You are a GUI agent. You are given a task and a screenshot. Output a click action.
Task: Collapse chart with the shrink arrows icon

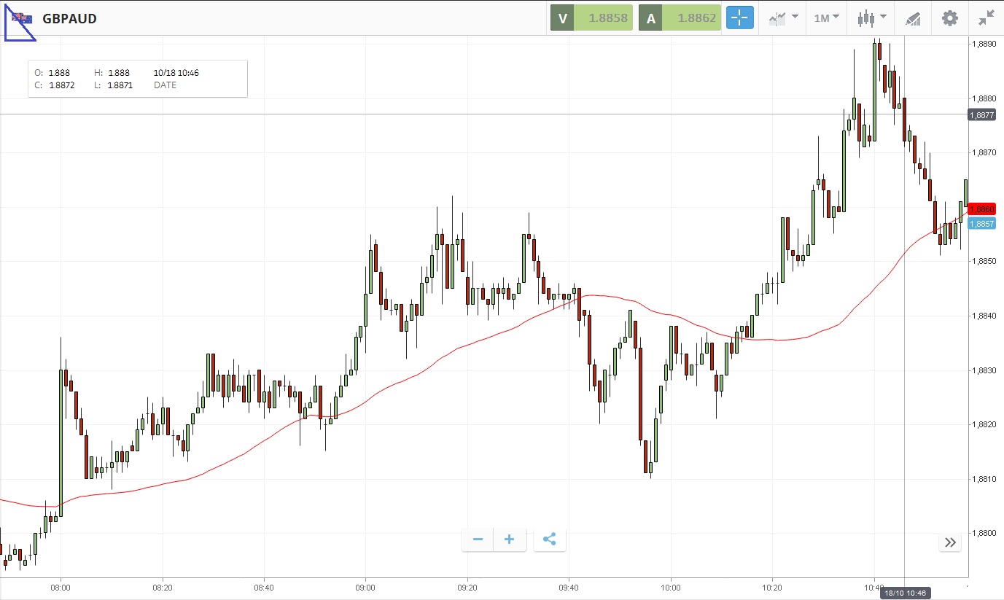pyautogui.click(x=986, y=18)
